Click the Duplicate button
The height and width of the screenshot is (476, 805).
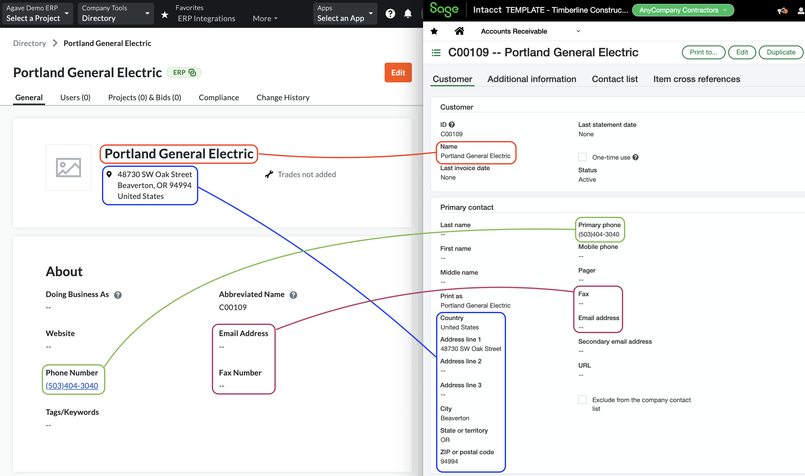781,52
